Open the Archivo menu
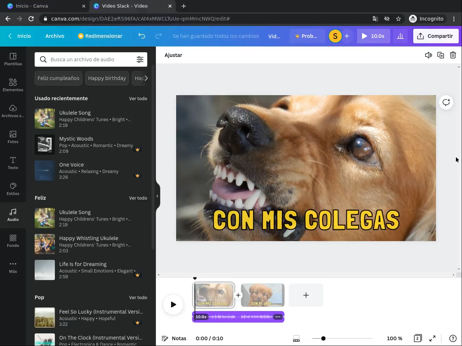462x346 pixels. click(55, 36)
